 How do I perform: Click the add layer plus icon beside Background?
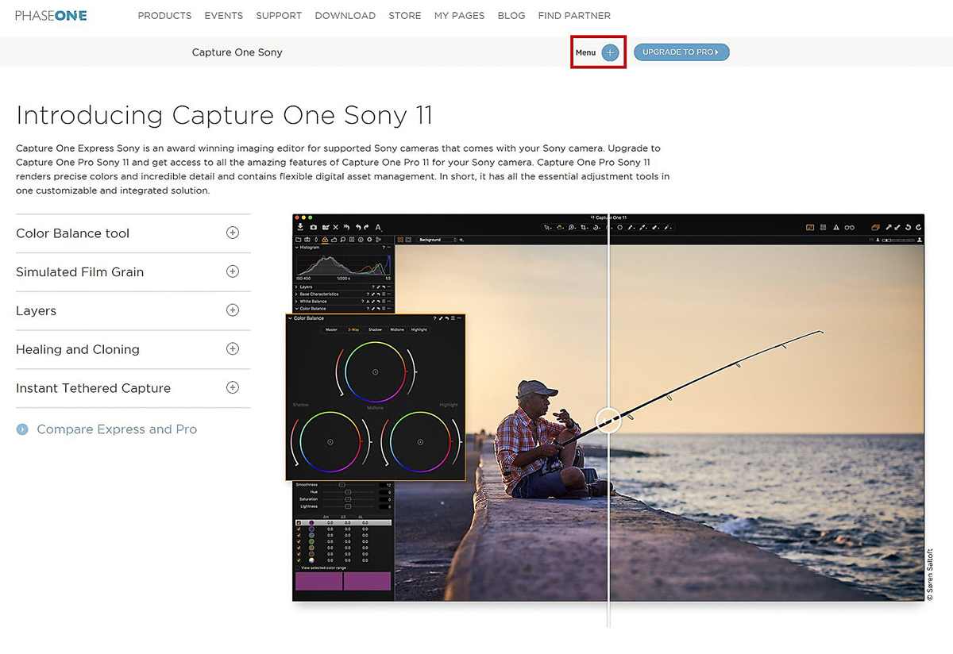coord(461,240)
